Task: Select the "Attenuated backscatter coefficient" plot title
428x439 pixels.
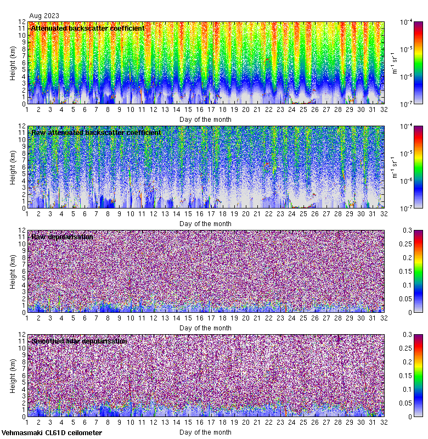Action: coord(88,28)
